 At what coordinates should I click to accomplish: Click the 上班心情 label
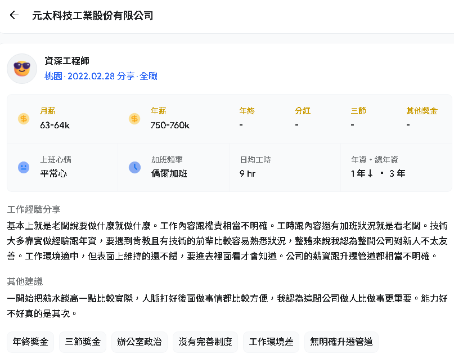tap(56, 160)
